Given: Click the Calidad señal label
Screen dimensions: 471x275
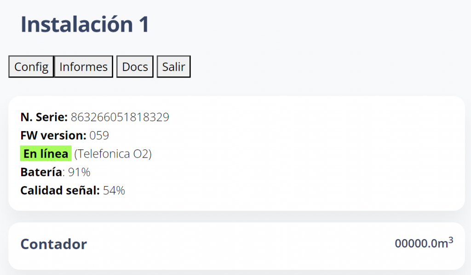Looking at the screenshot, I should [60, 191].
